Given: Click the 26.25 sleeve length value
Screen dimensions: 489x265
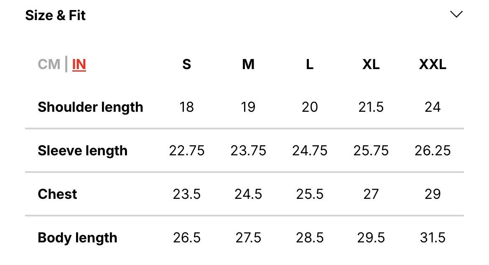Looking at the screenshot, I should pos(433,151).
